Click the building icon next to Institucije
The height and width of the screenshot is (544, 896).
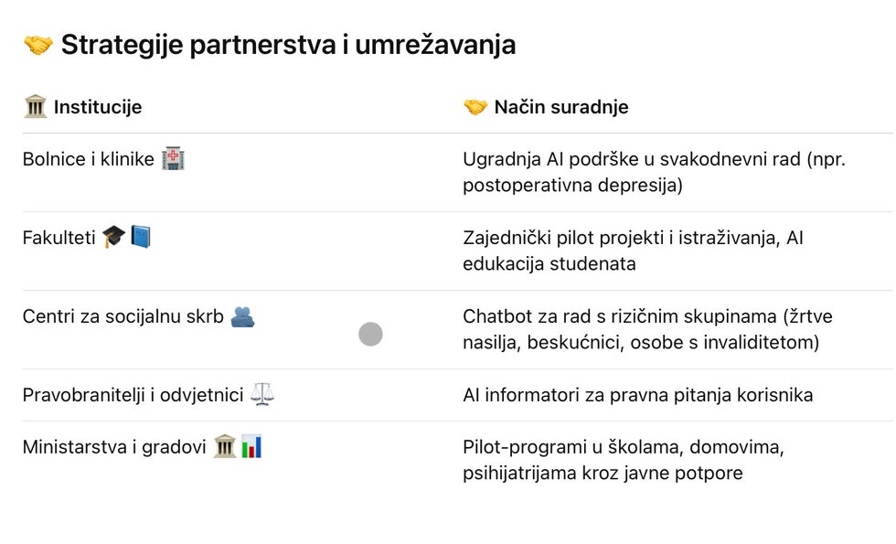click(x=36, y=106)
